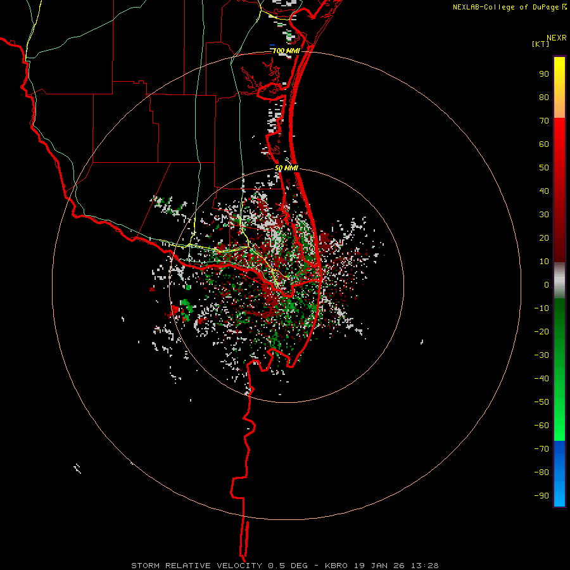Click the 0 value on velocity scale

(547, 284)
